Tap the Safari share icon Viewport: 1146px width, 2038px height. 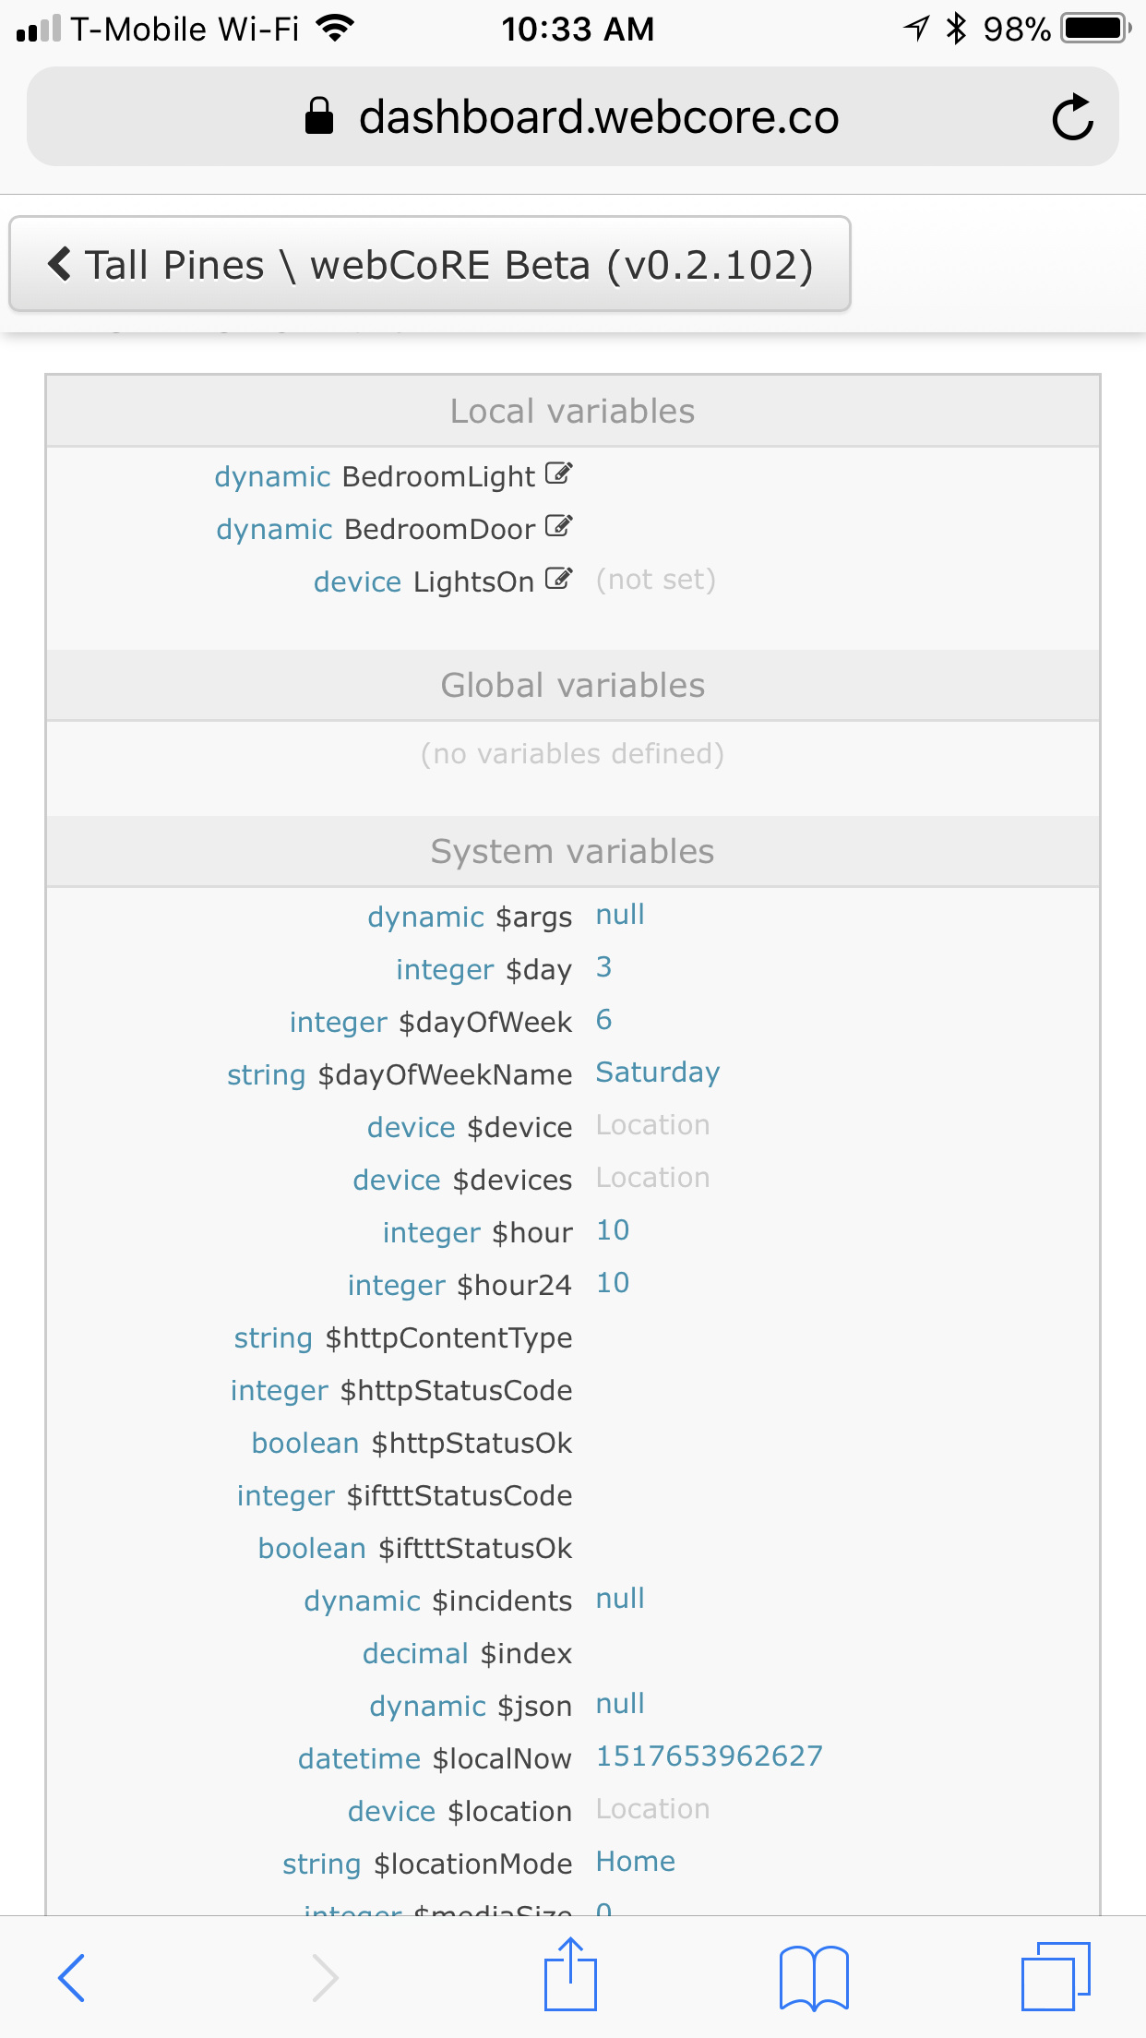pos(570,1975)
